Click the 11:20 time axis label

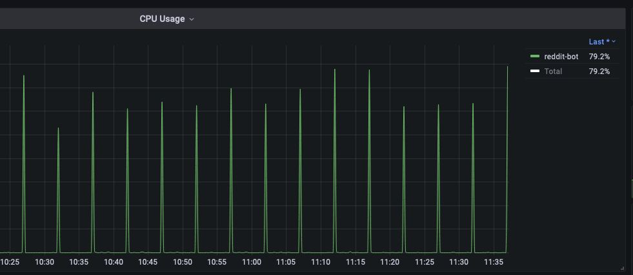pyautogui.click(x=390, y=262)
